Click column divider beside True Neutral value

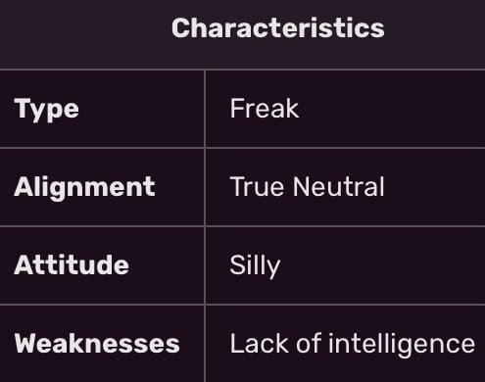205,187
